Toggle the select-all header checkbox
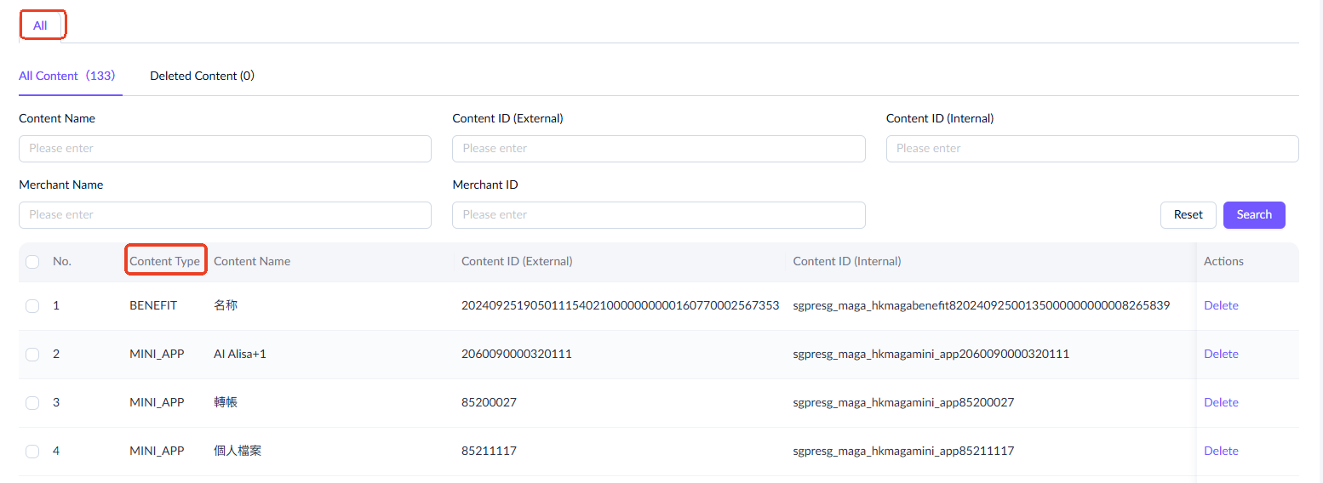 pos(32,262)
